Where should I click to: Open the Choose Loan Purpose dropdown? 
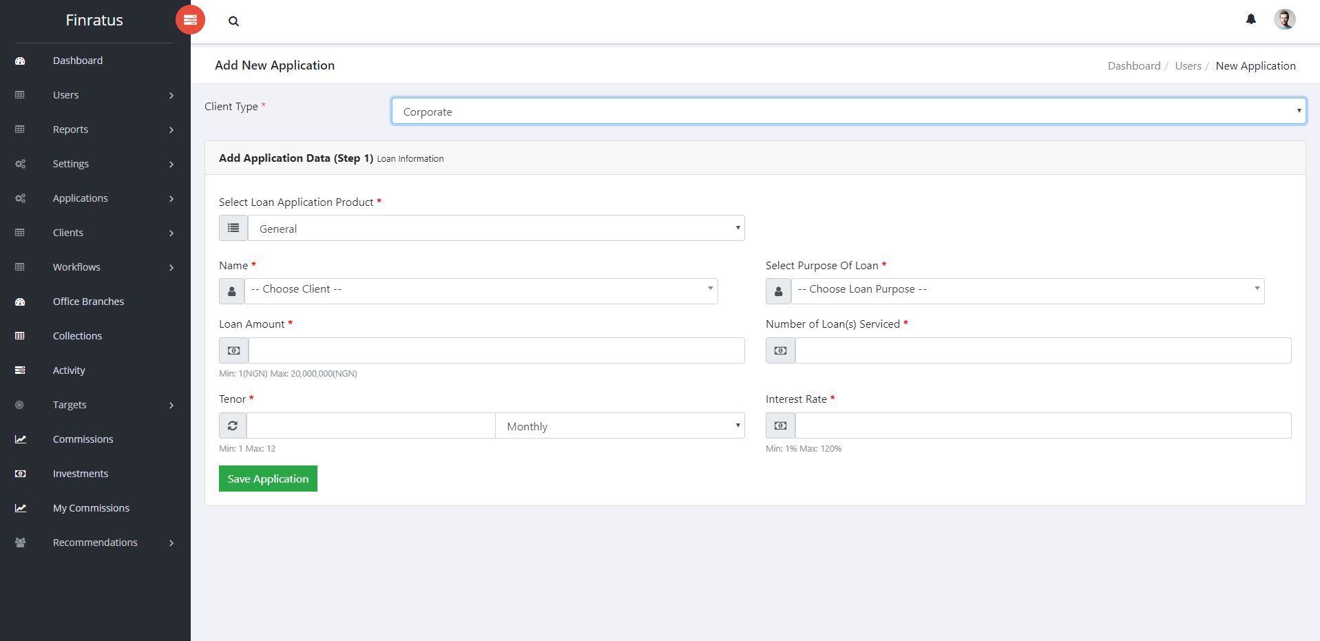click(1027, 290)
